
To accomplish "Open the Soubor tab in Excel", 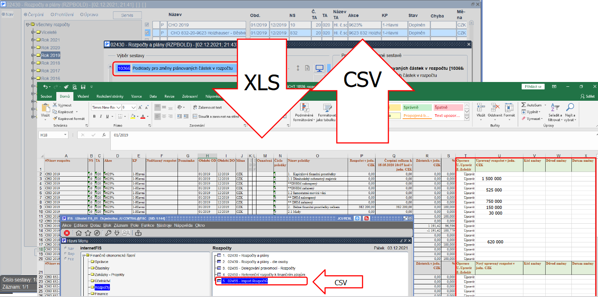I will (x=46, y=96).
